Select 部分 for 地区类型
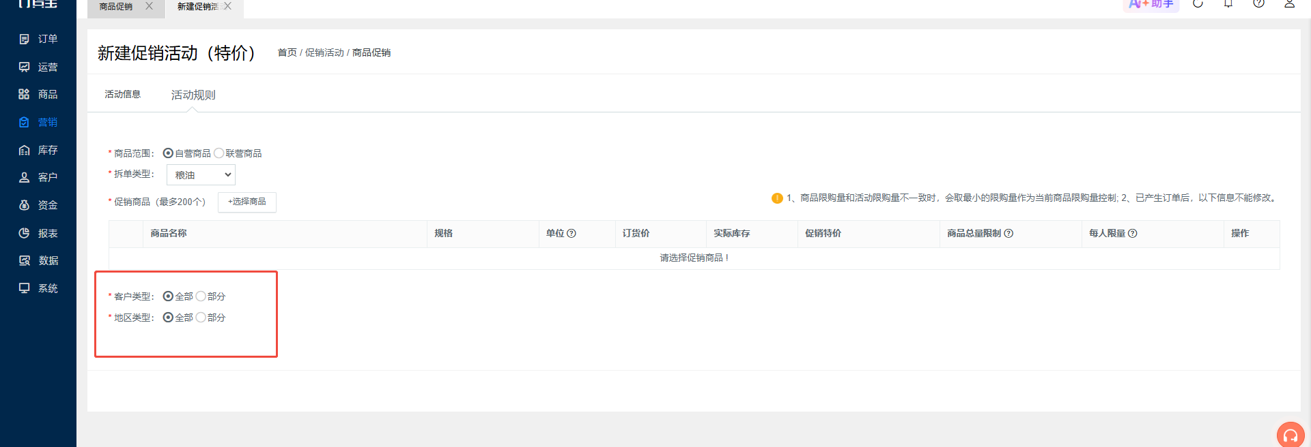 pyautogui.click(x=201, y=318)
